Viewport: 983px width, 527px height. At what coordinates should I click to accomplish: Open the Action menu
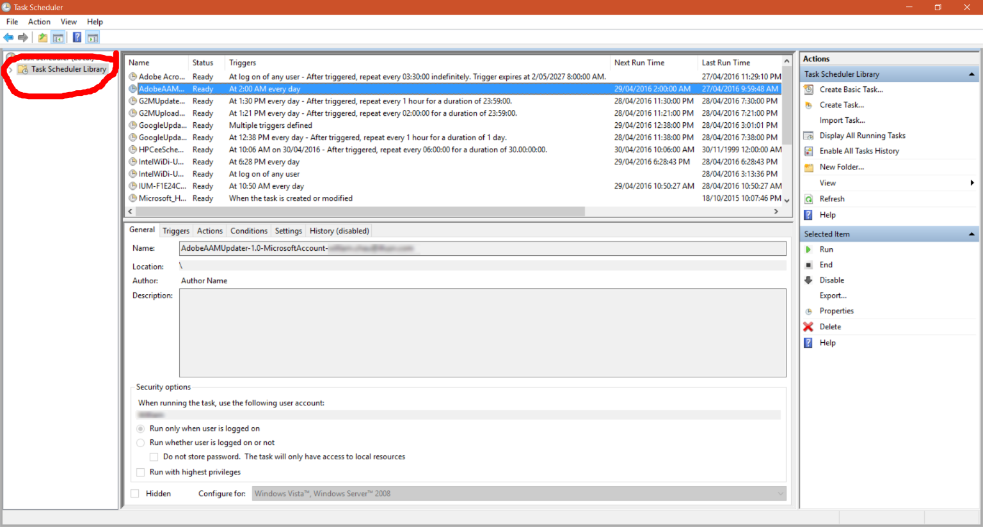click(39, 22)
